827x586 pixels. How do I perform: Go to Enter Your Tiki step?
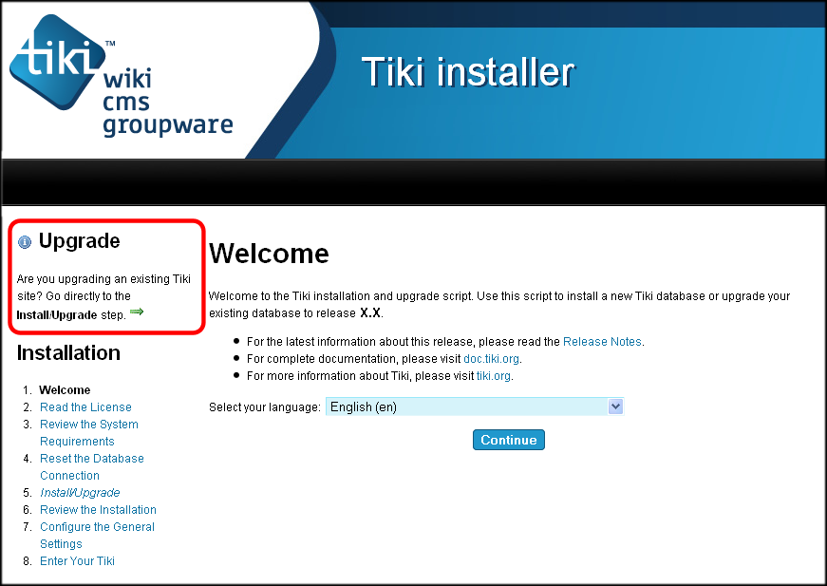(x=78, y=560)
